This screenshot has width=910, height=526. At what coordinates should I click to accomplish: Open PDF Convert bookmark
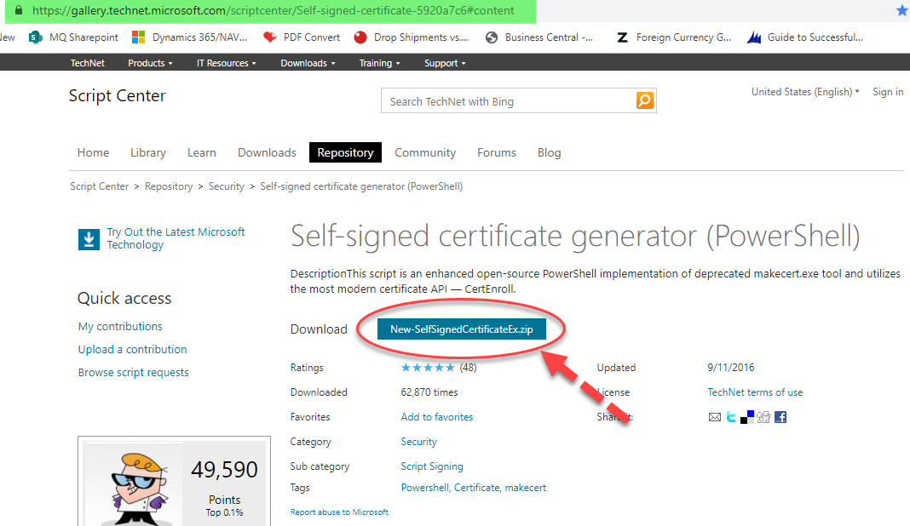(302, 37)
